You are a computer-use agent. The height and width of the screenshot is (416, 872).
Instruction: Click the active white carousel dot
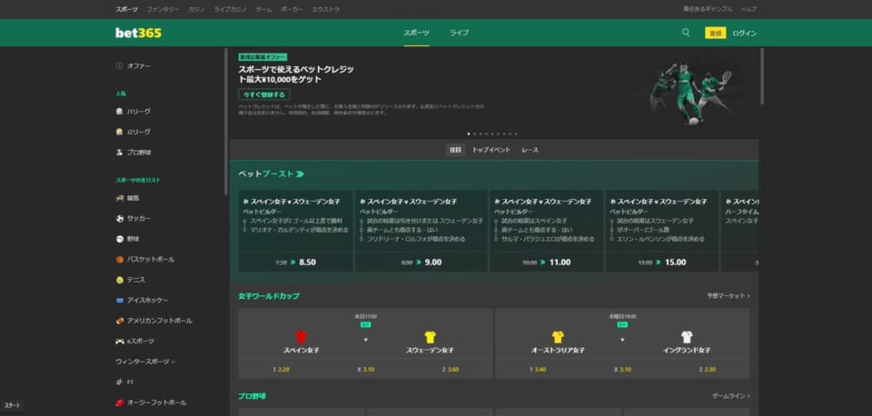click(x=469, y=134)
